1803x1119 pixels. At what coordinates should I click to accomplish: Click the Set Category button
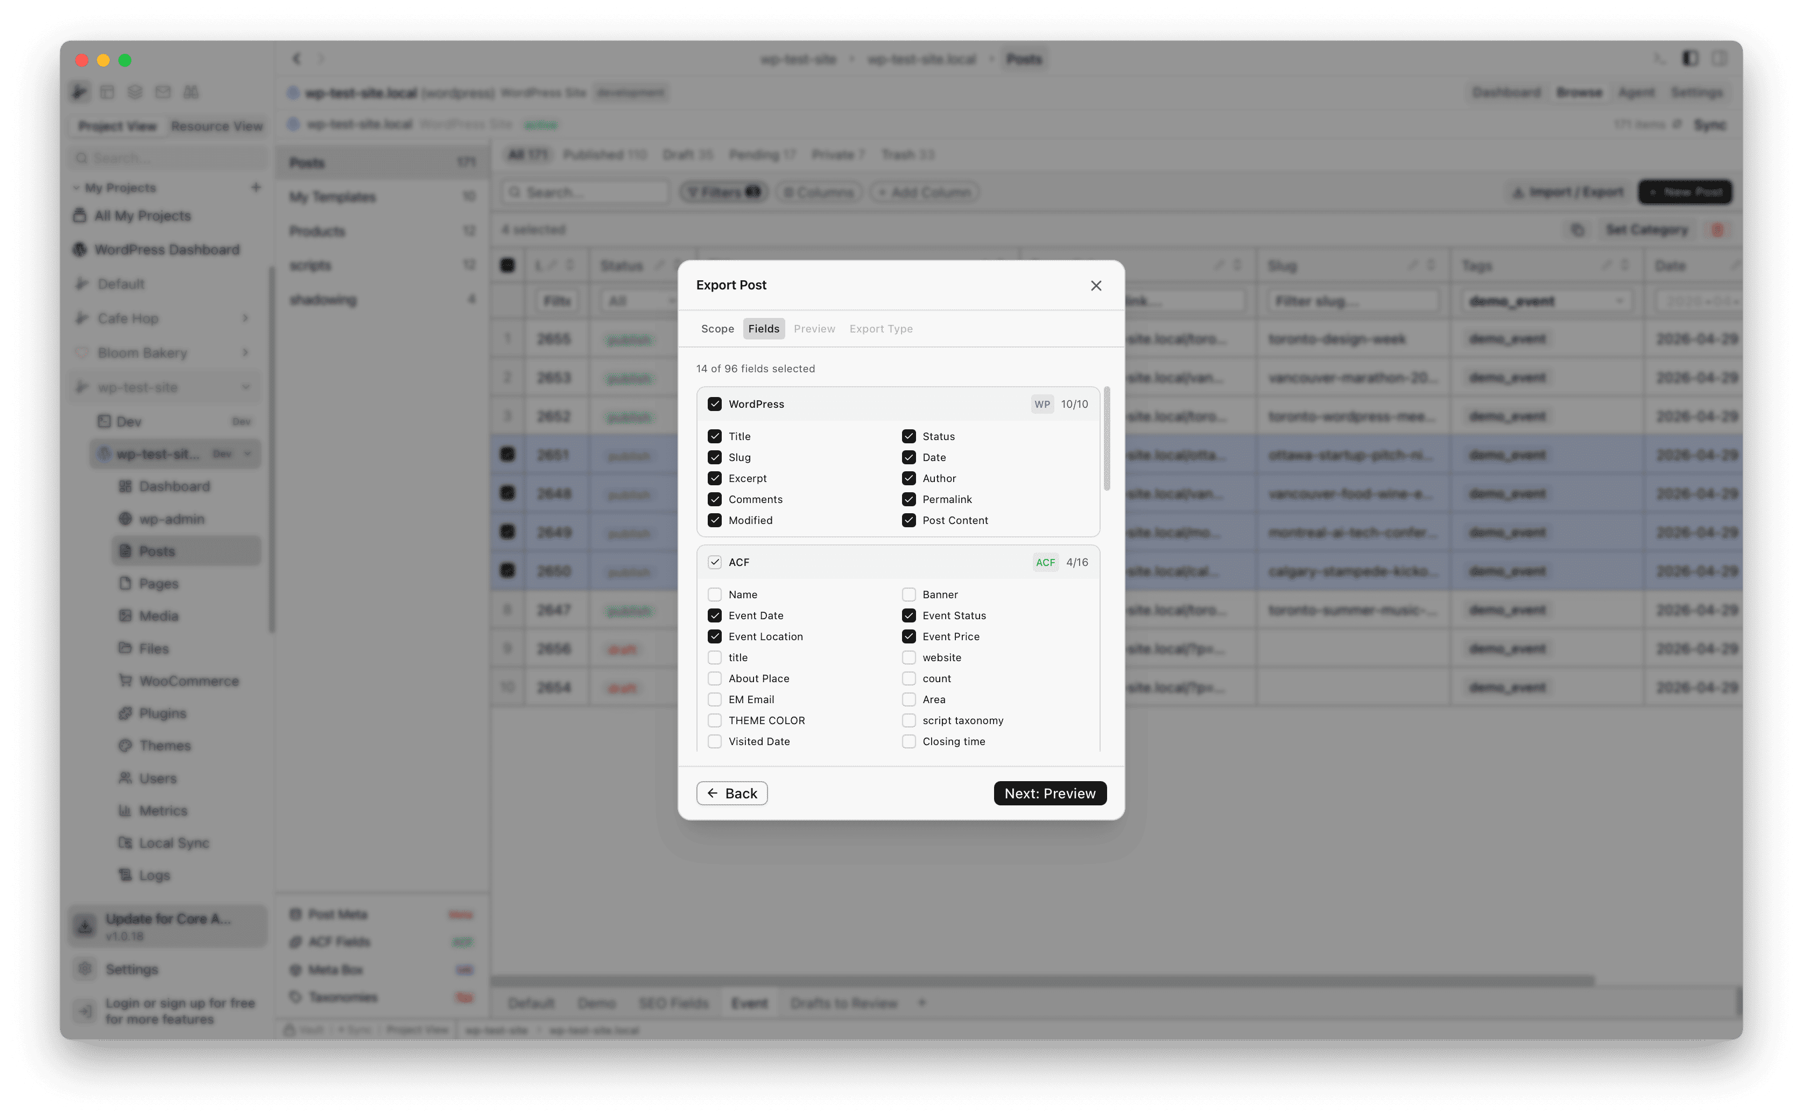click(x=1647, y=230)
